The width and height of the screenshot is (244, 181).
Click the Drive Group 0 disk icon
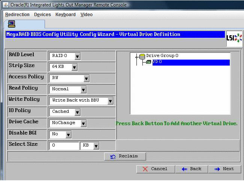[x=142, y=57]
